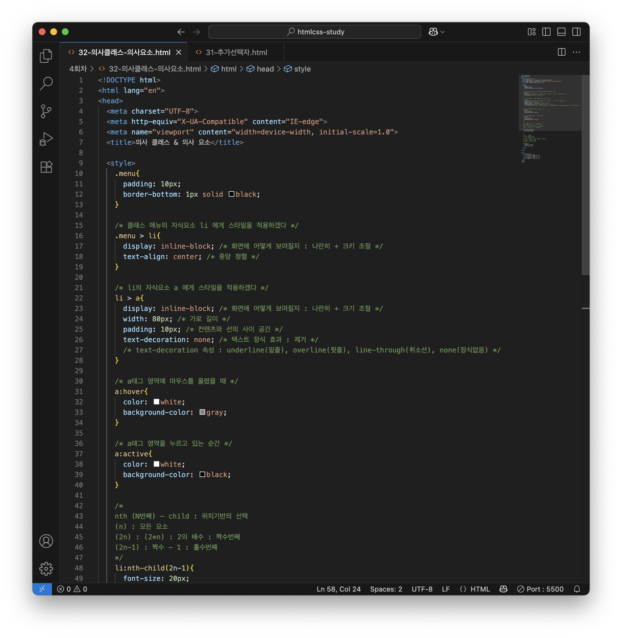
Task: Open the editor More Actions ellipsis menu
Action: point(576,52)
